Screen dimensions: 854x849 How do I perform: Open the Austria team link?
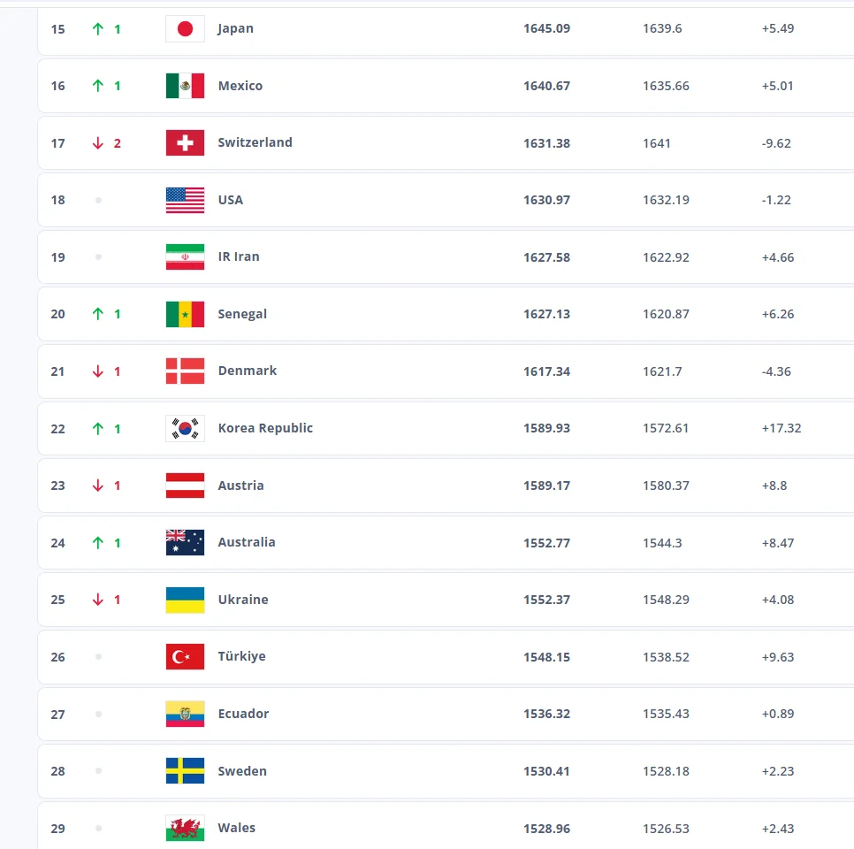[x=240, y=486]
